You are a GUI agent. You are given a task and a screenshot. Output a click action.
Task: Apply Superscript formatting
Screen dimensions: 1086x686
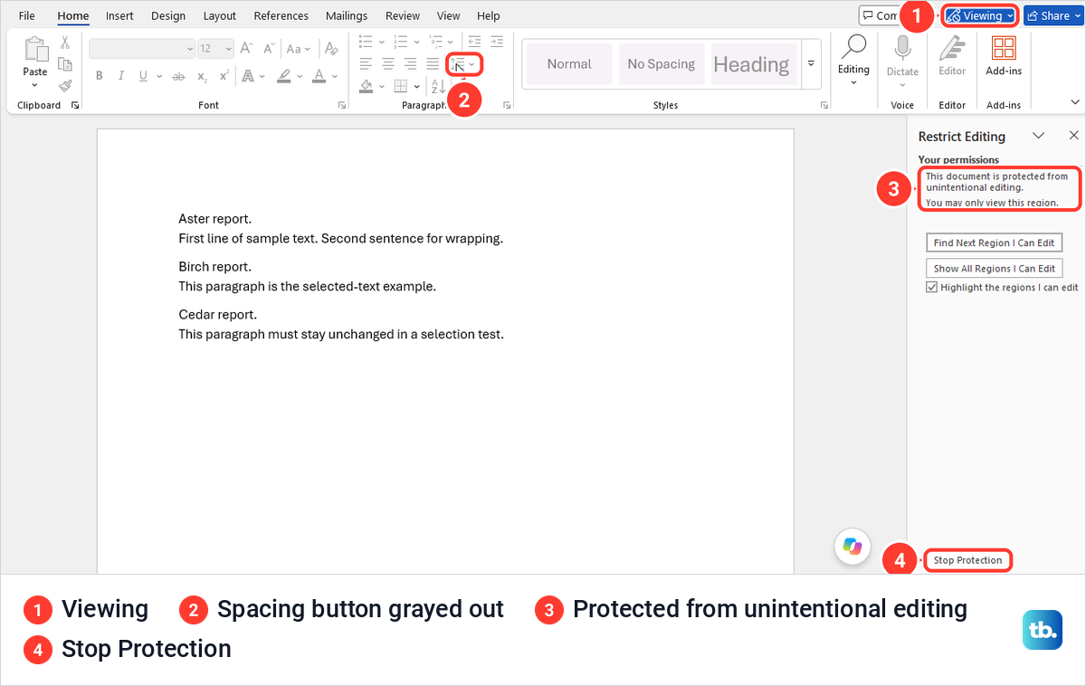[223, 76]
